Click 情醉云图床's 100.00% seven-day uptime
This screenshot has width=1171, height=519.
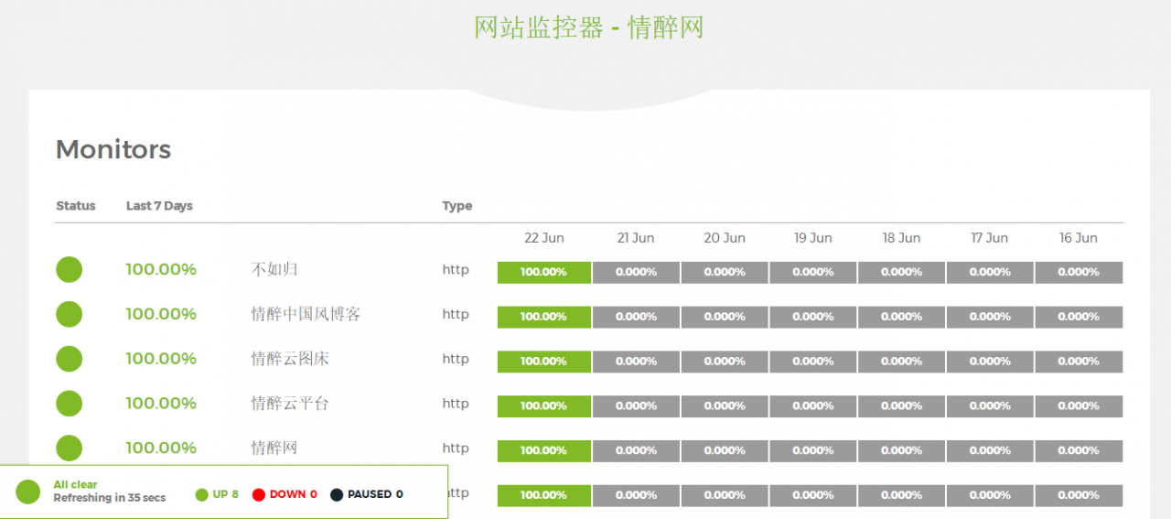point(161,359)
